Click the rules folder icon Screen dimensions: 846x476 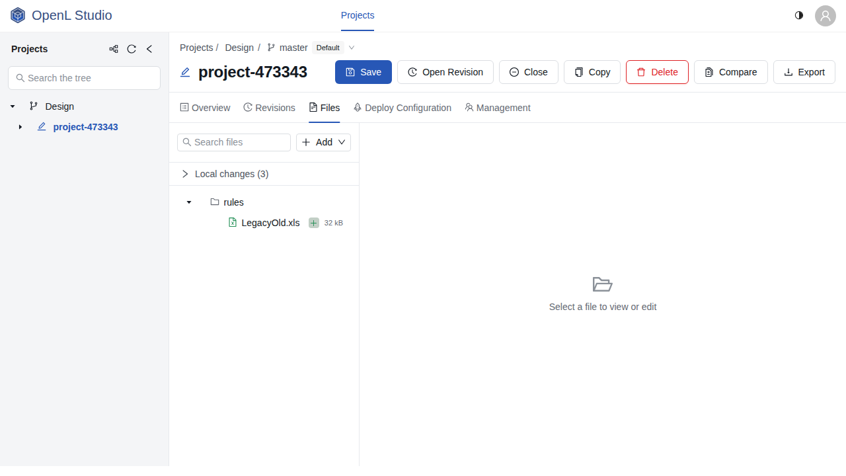215,202
